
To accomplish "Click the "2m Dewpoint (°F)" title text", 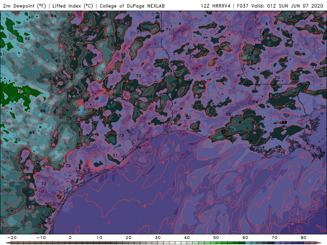I will [25, 6].
